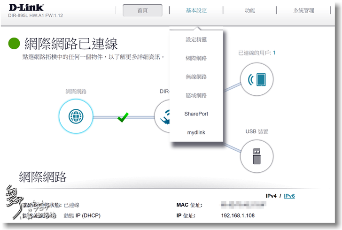Select 網際網路 in the dropdown list

[196, 58]
